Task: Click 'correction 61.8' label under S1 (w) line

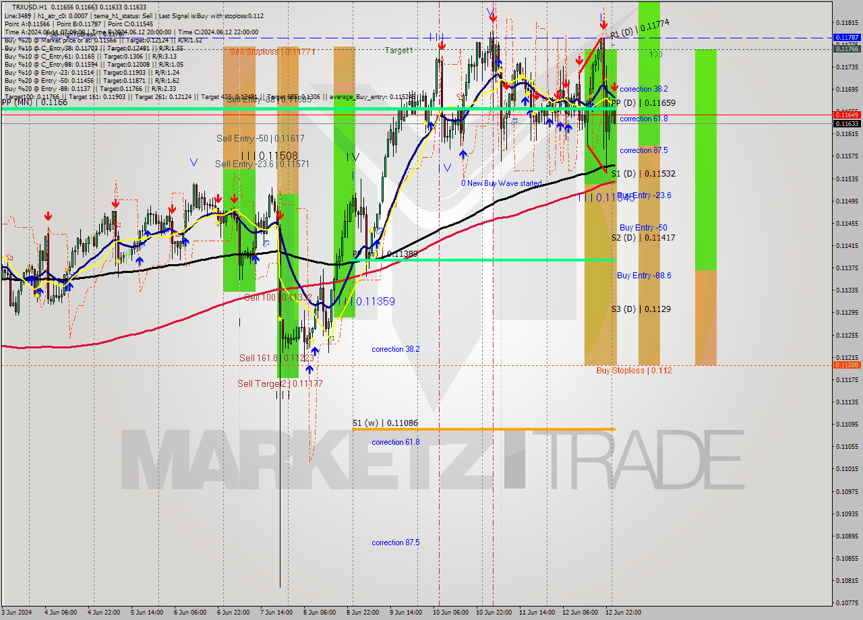Action: (x=396, y=442)
